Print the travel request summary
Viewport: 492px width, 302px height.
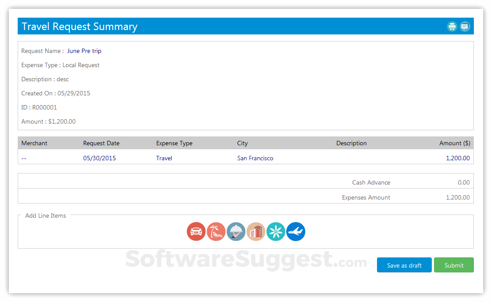coord(452,26)
